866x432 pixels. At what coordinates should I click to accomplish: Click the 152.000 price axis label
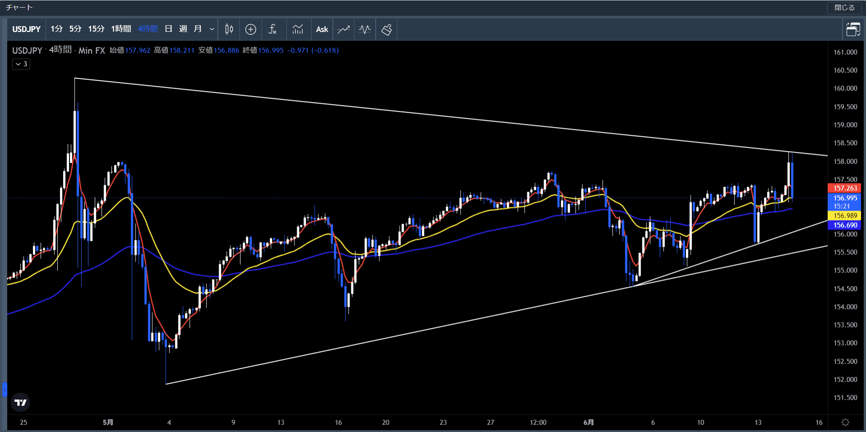845,380
